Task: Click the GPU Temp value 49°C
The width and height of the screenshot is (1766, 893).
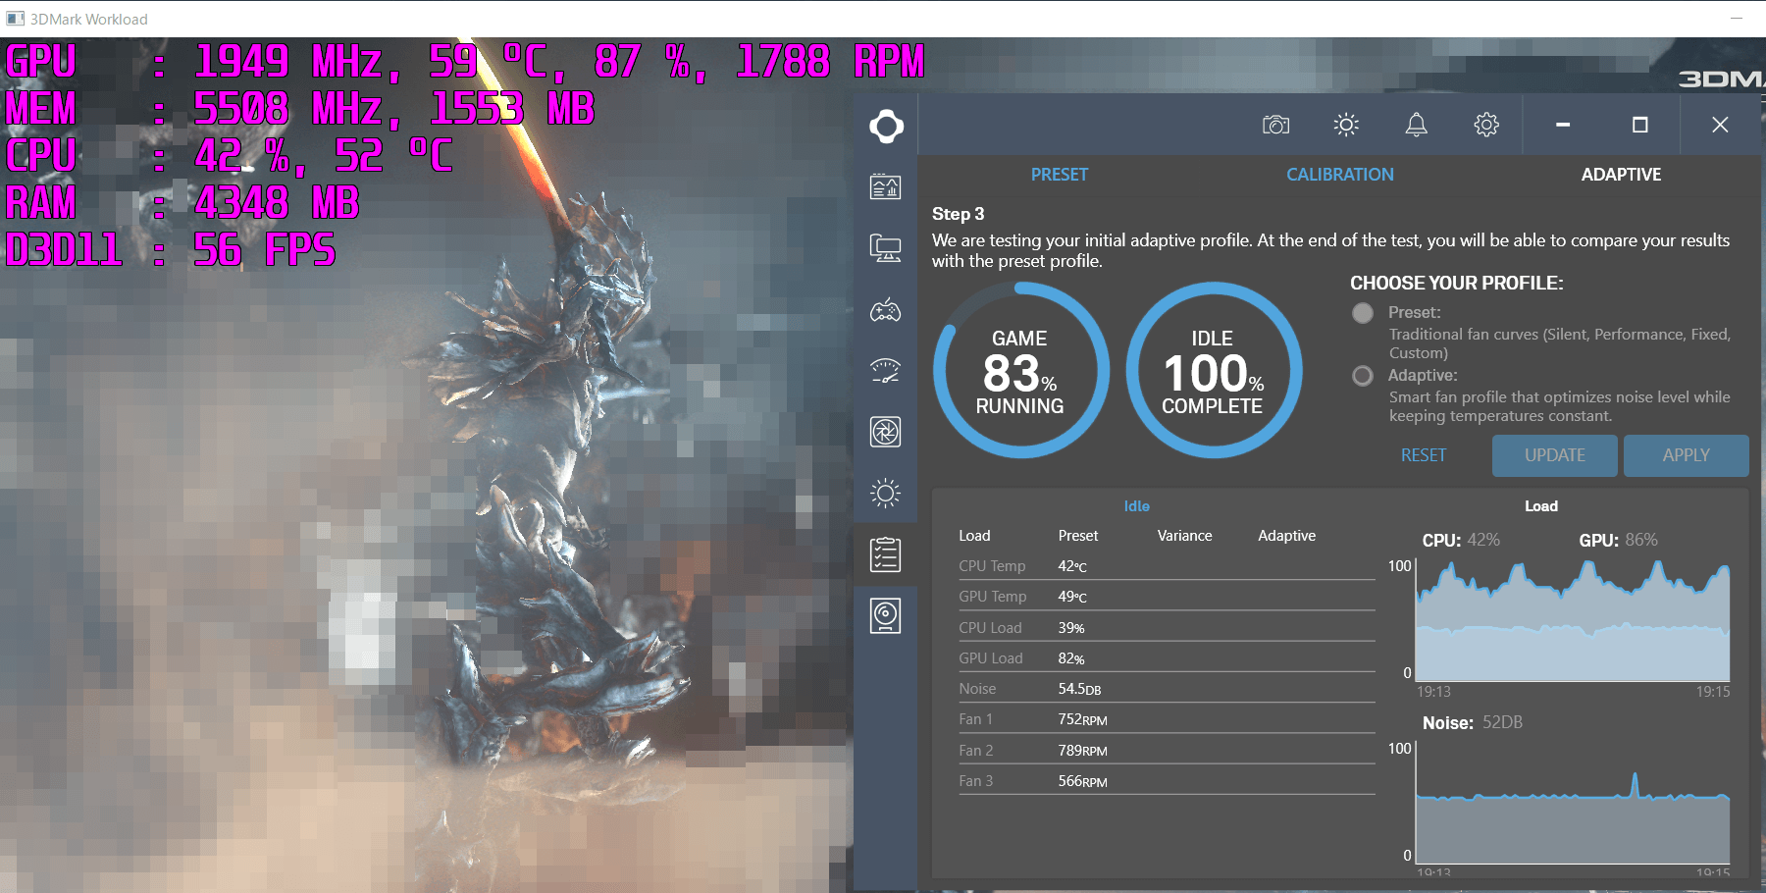Action: [x=1072, y=597]
